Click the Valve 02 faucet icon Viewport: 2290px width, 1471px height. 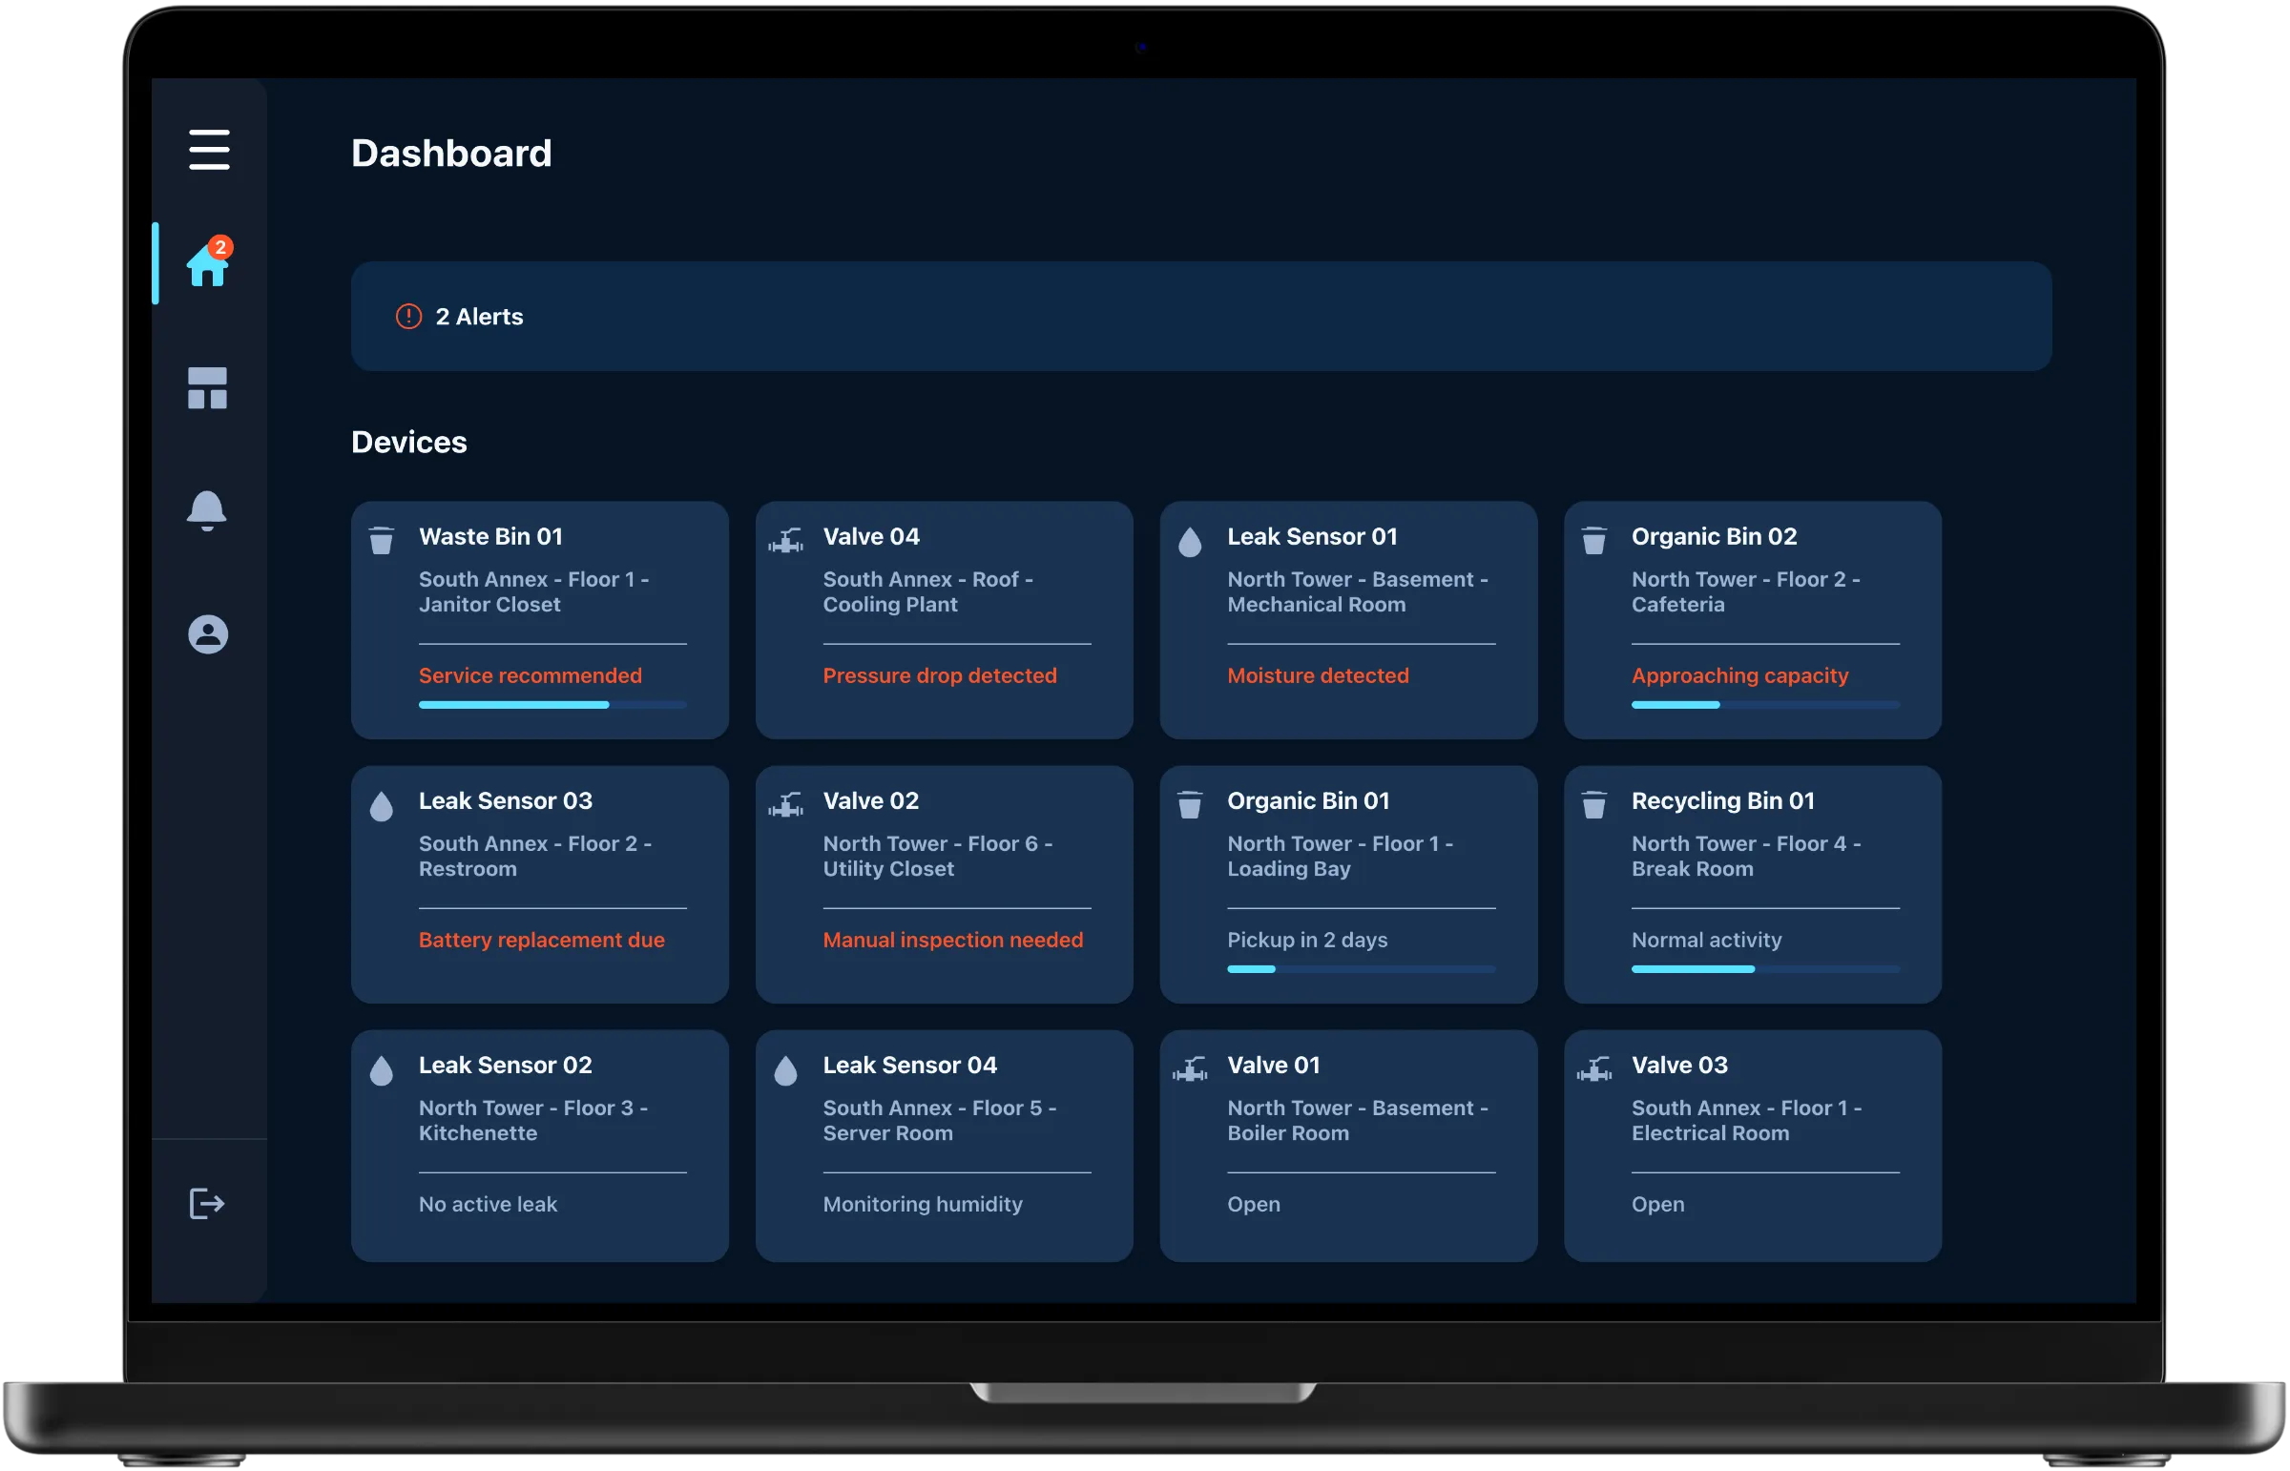tap(786, 805)
